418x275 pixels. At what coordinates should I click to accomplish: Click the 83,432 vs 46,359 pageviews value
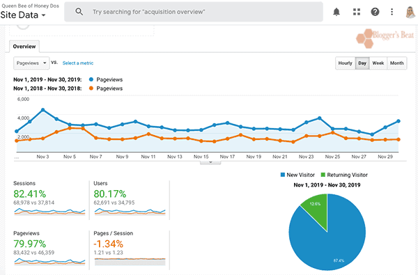coord(34,253)
